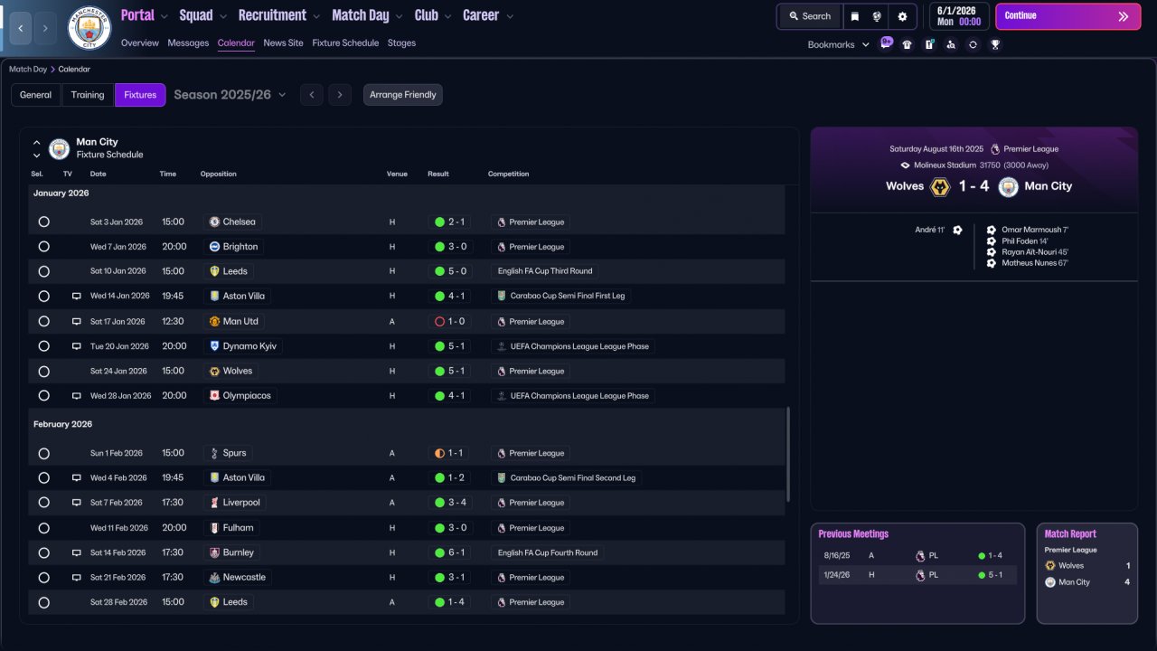Viewport: 1157px width, 651px height.
Task: Select the Man Utd fixture radio button
Action: (x=43, y=321)
